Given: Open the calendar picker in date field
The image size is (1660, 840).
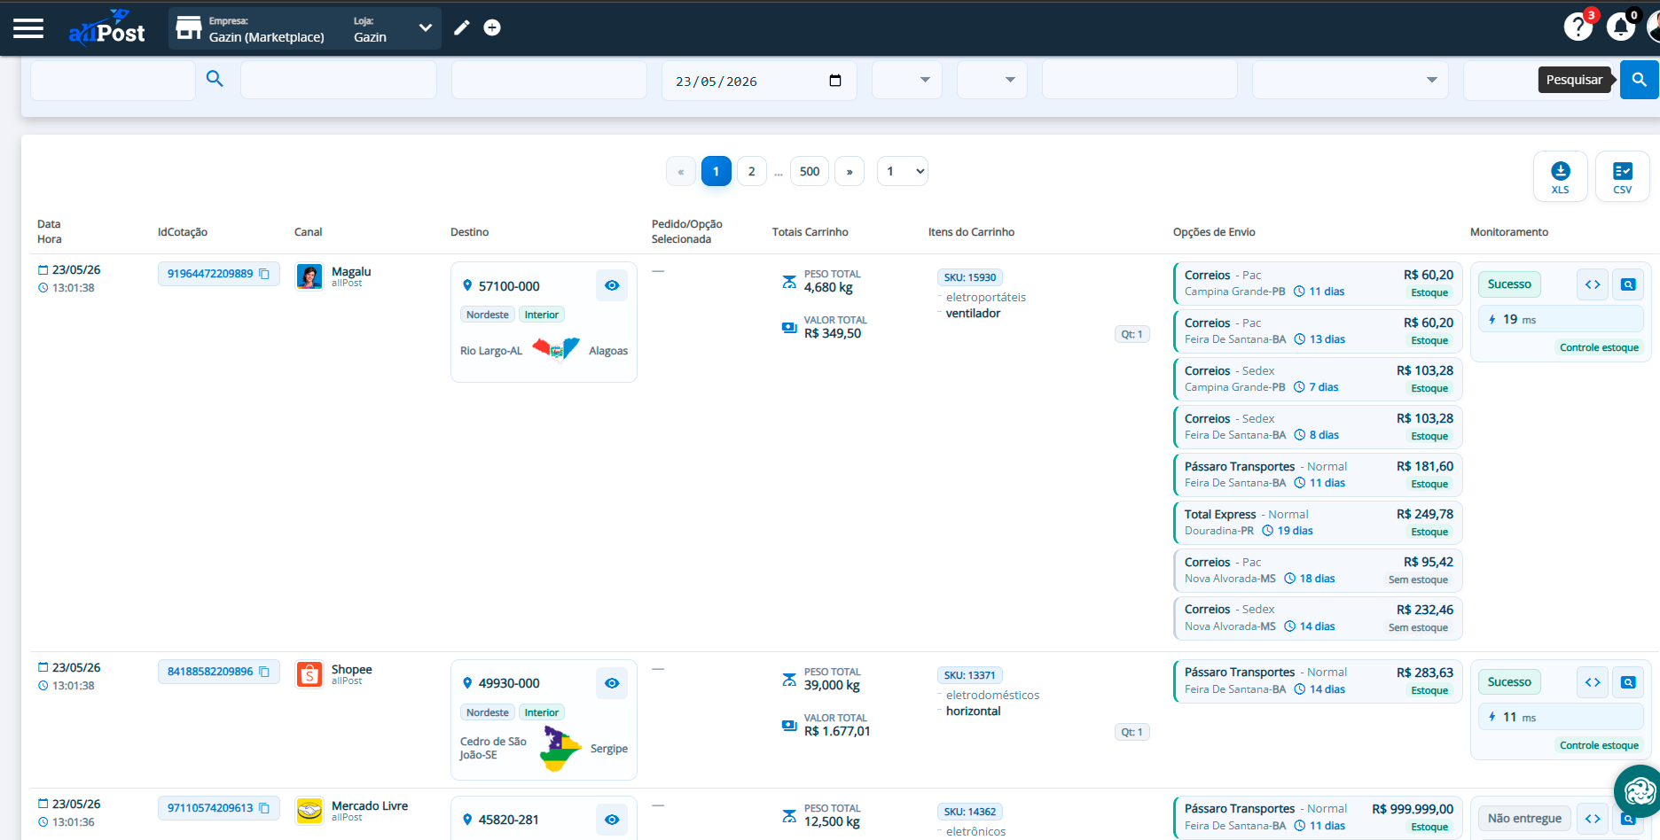Looking at the screenshot, I should pyautogui.click(x=834, y=81).
